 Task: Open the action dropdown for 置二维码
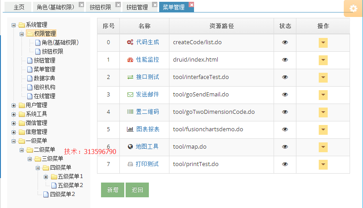pyautogui.click(x=323, y=112)
